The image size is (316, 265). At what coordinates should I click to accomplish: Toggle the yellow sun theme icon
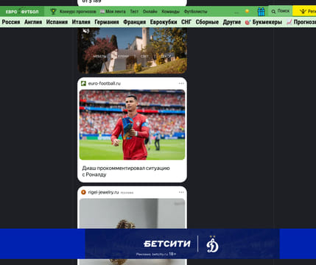pos(247,11)
